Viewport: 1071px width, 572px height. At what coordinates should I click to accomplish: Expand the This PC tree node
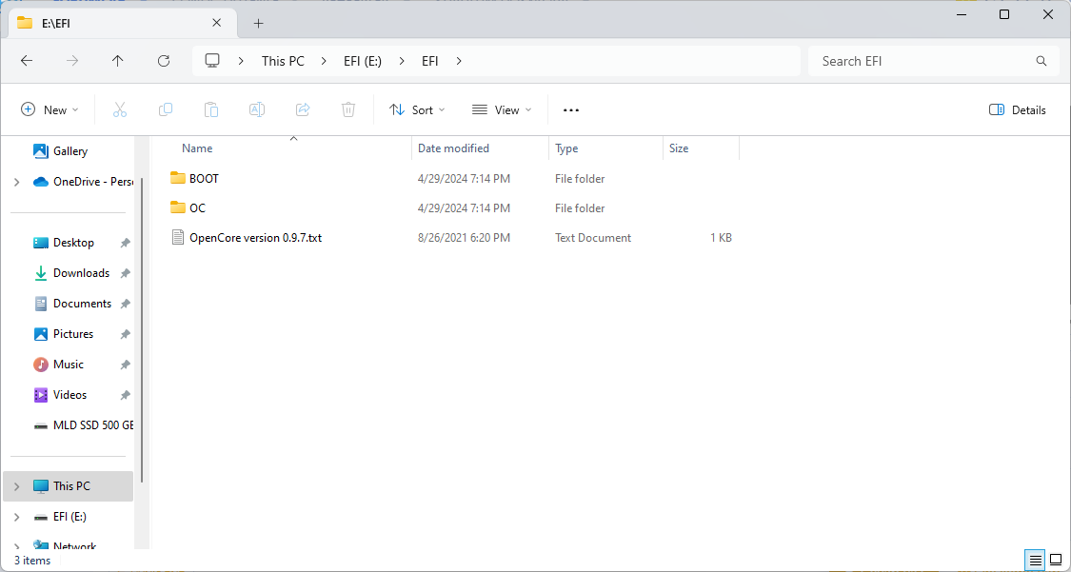click(x=17, y=486)
